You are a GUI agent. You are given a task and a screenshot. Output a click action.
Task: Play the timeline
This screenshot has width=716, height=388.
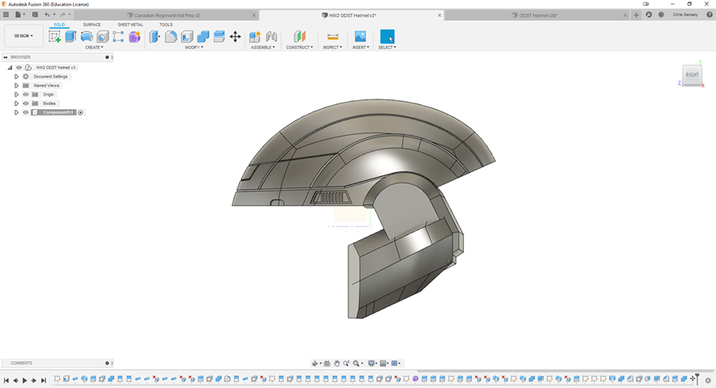tap(25, 380)
